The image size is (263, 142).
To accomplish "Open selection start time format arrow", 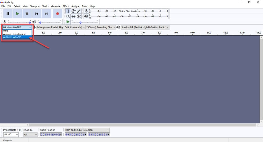I will pos(86,135).
